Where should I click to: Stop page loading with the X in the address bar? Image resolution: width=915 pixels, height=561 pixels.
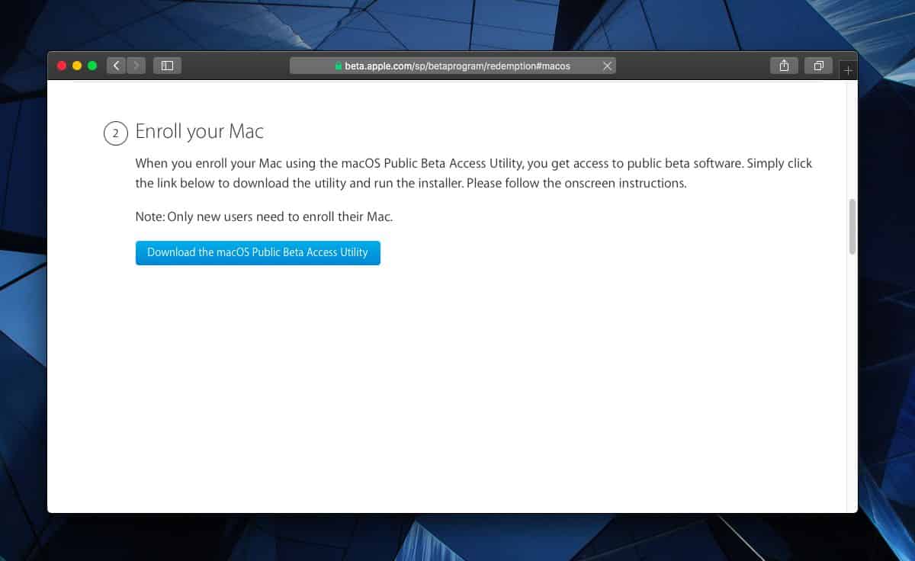pos(608,66)
